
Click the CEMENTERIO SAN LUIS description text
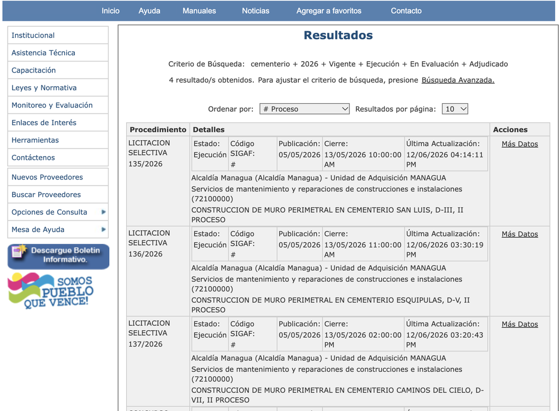tap(328, 215)
